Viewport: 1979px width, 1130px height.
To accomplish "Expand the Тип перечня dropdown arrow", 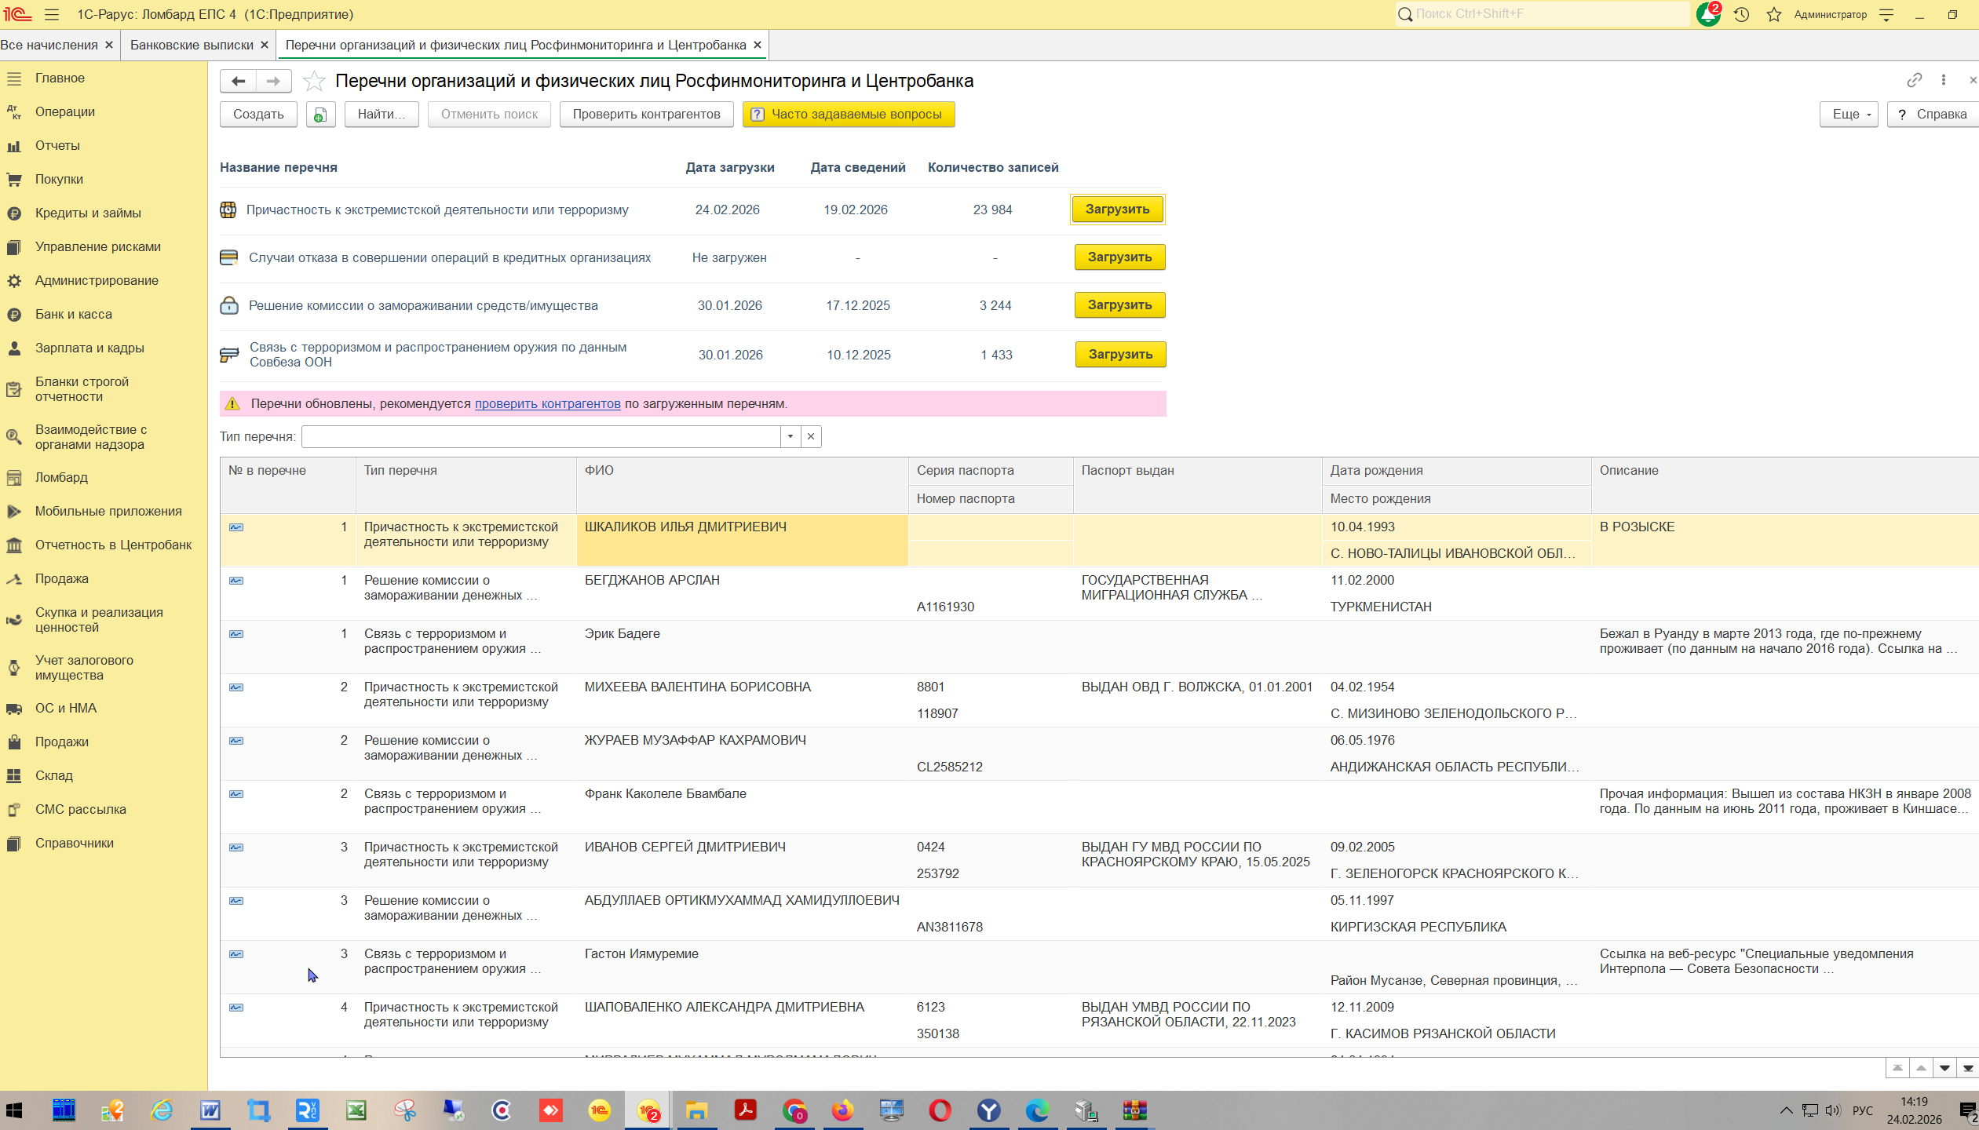I will 791,436.
